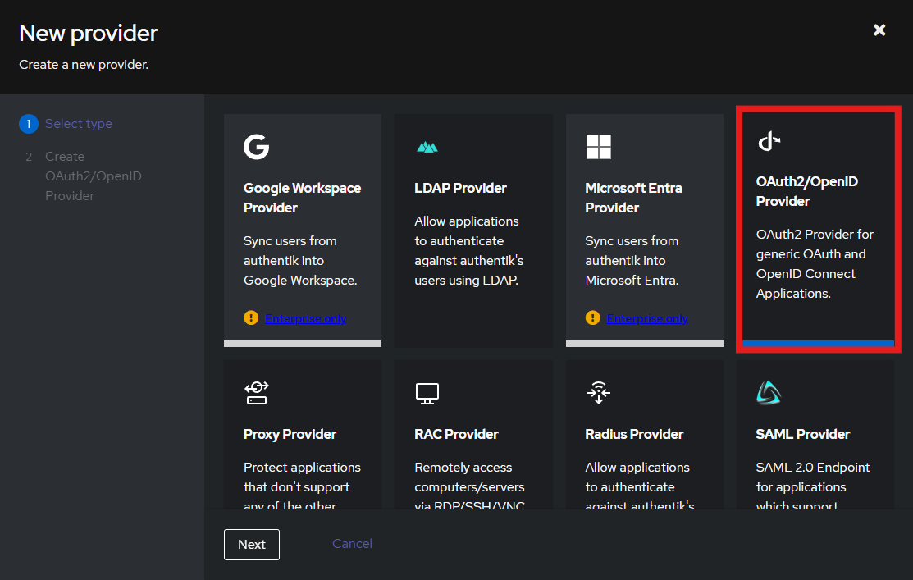Viewport: 913px width, 580px height.
Task: Click the warning icon under Google Workspace Provider
Action: pos(251,318)
